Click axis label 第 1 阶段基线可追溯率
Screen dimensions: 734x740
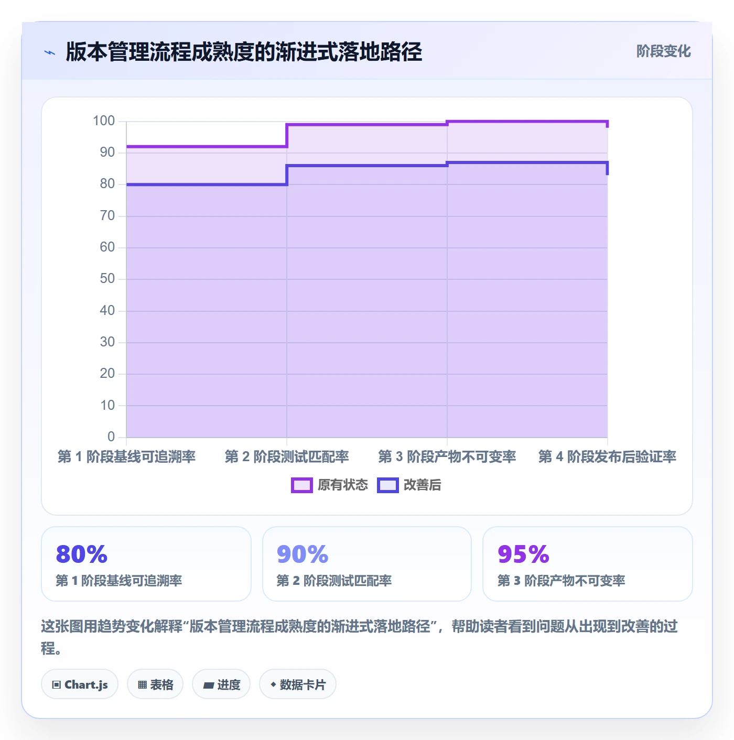pyautogui.click(x=126, y=456)
